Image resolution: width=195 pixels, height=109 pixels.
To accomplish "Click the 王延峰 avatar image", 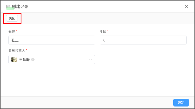I will coord(14,60).
